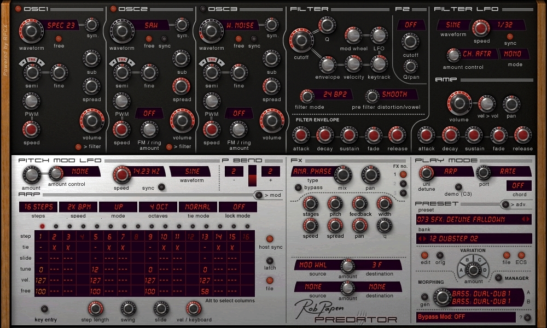Click the OSC1 waveform knob
This screenshot has height=328, width=547.
point(32,31)
